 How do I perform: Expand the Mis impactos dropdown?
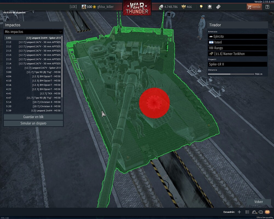33,32
